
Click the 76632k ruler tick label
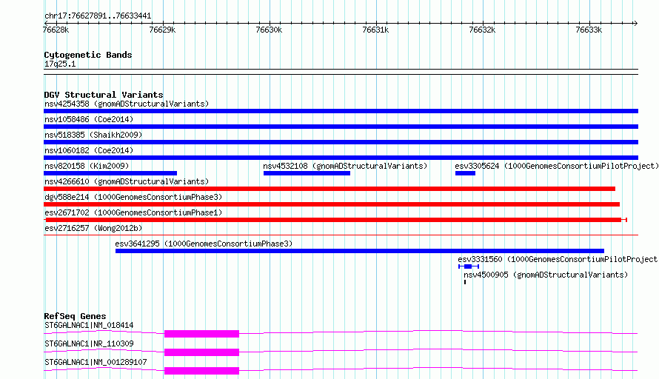point(482,30)
